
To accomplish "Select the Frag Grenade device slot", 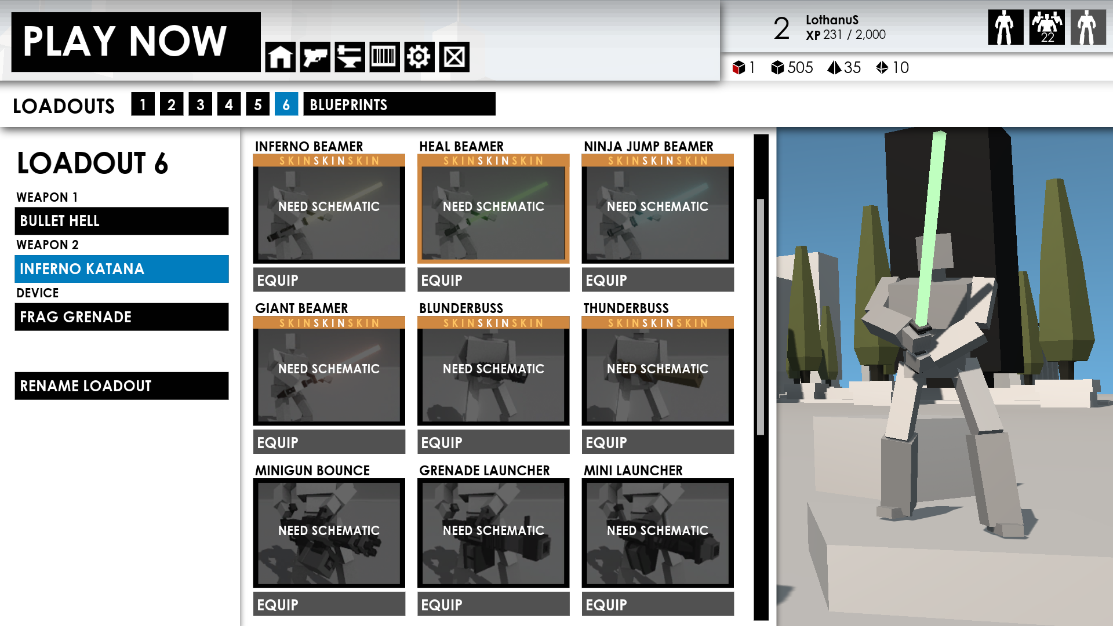I will [x=122, y=317].
